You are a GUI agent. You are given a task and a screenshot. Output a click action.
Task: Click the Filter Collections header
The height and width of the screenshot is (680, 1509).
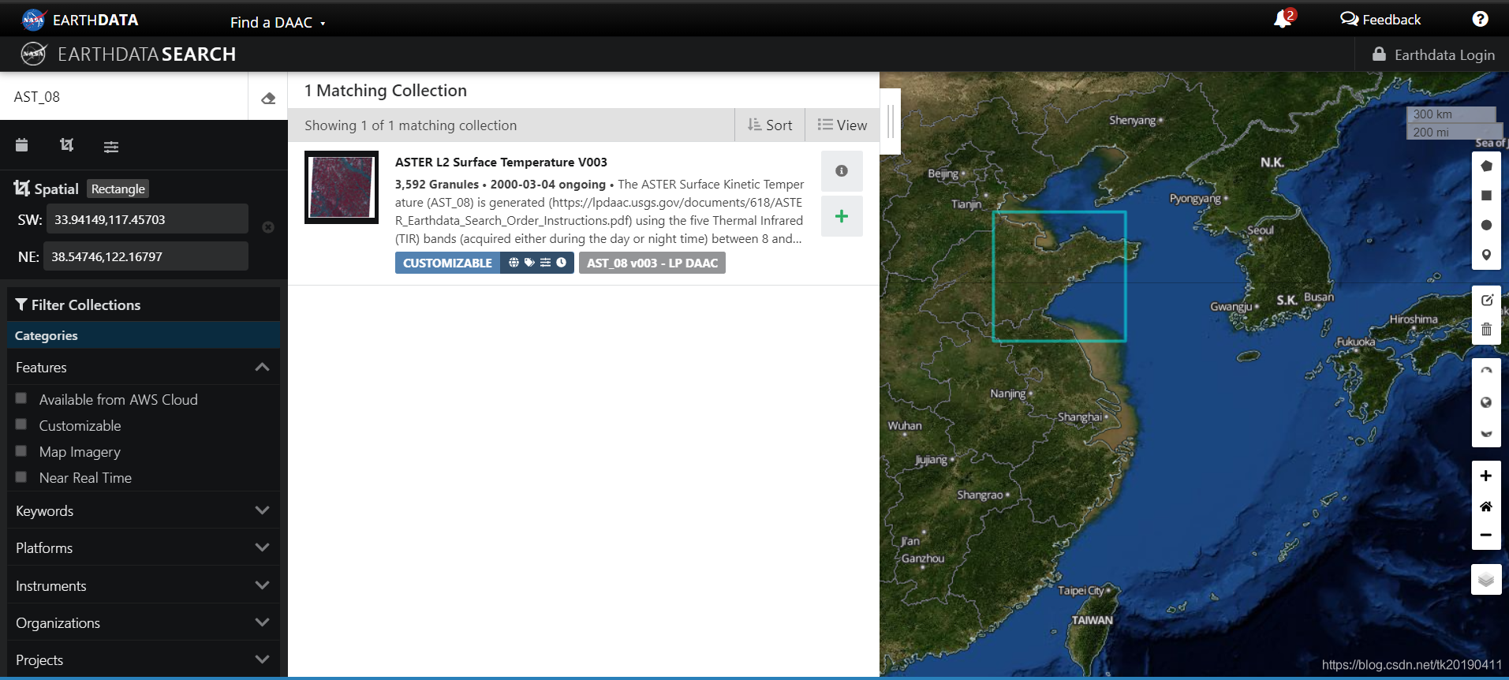click(x=144, y=305)
